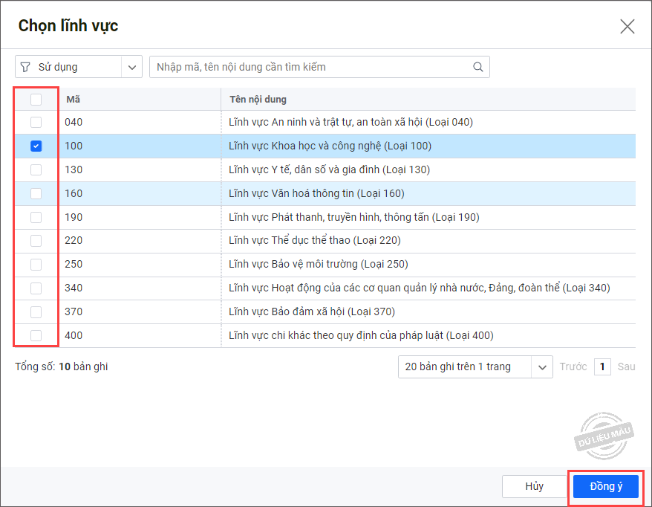Image resolution: width=652 pixels, height=507 pixels.
Task: Expand the 20 bản ghi trên 1 trang dropdown
Action: [543, 366]
